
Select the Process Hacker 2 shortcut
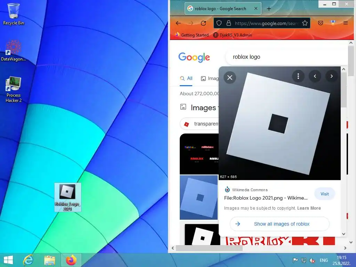(14, 89)
